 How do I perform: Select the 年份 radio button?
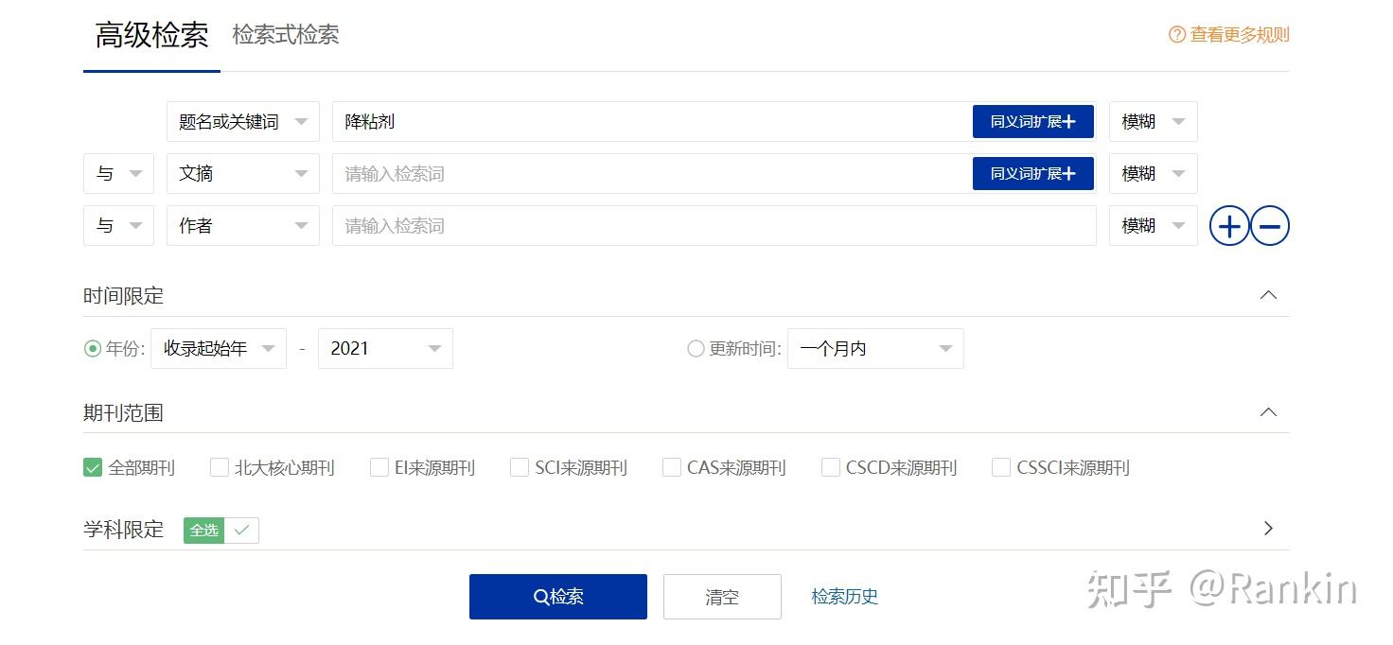93,349
